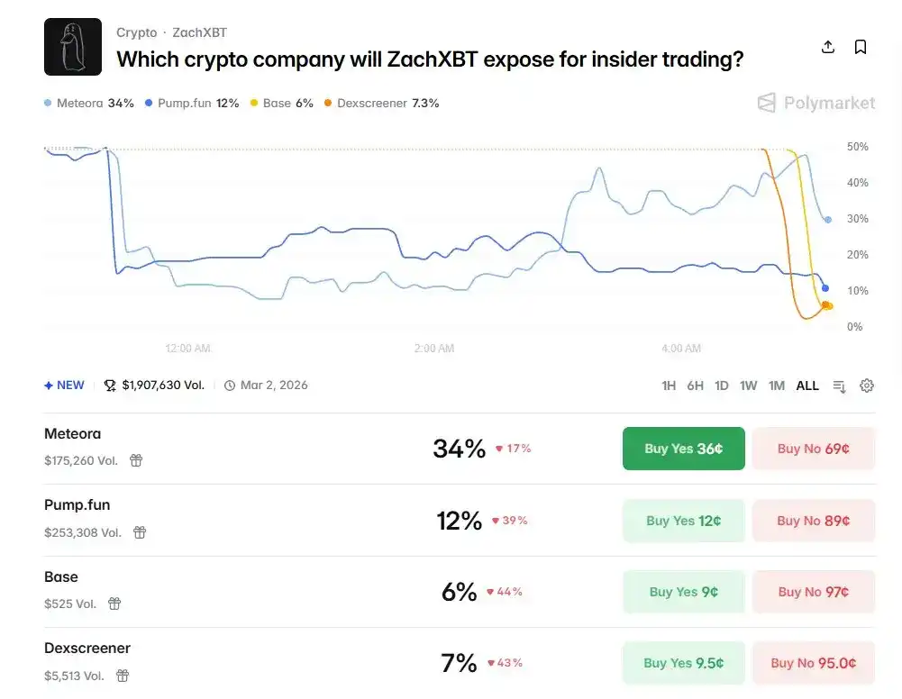The image size is (902, 699).
Task: Share this market via the share icon
Action: [828, 46]
